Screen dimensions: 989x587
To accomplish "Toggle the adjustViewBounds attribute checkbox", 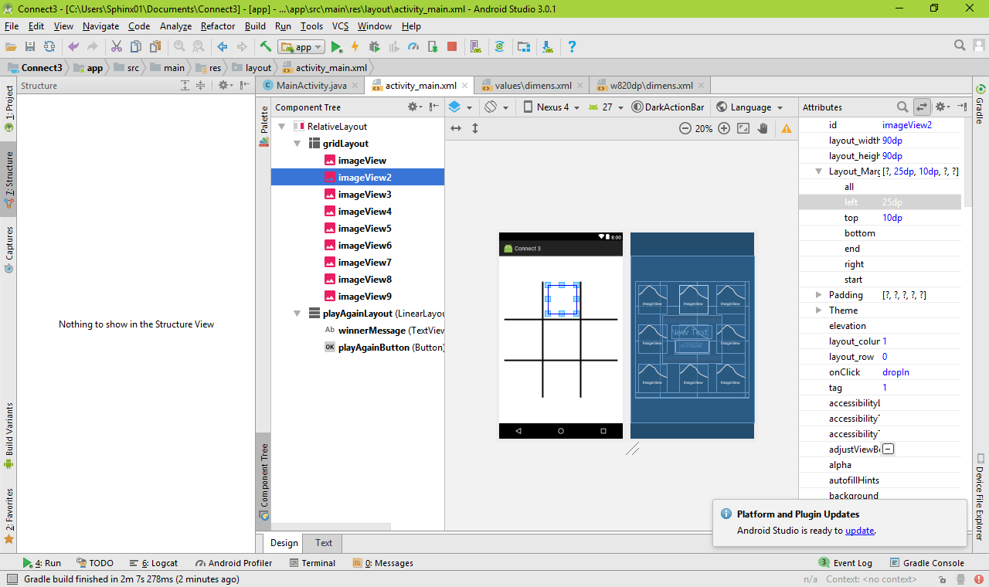I will coord(888,449).
